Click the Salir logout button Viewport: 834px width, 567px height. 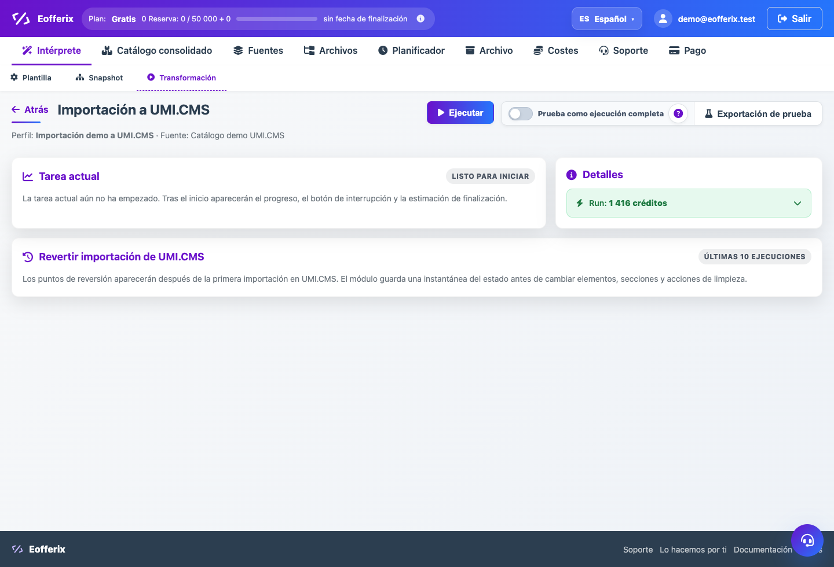tap(795, 19)
